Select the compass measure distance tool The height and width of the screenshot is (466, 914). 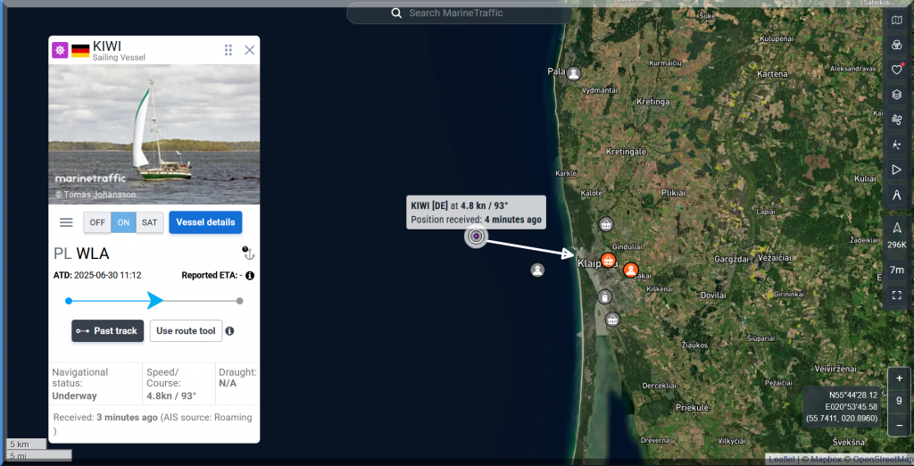[897, 195]
